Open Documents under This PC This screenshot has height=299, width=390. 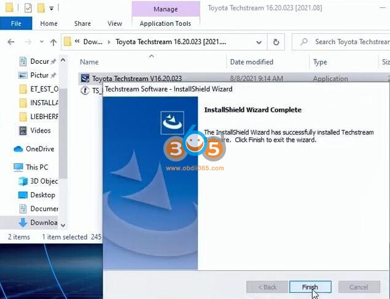[44, 209]
